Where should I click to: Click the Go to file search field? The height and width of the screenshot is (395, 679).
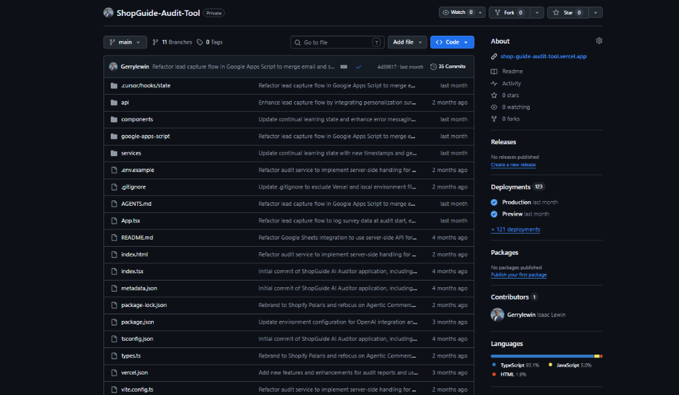337,42
